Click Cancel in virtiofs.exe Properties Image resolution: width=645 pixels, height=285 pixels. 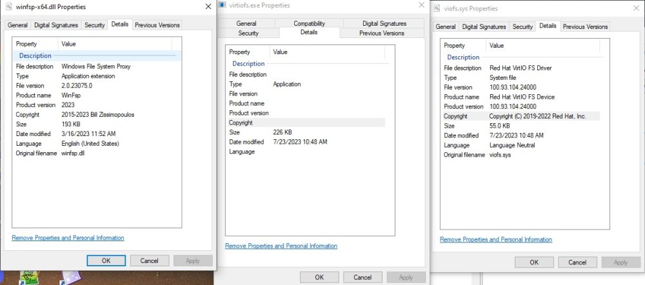point(362,277)
